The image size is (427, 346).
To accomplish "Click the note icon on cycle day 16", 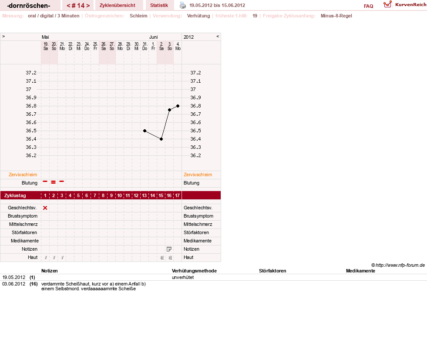I will point(169,249).
